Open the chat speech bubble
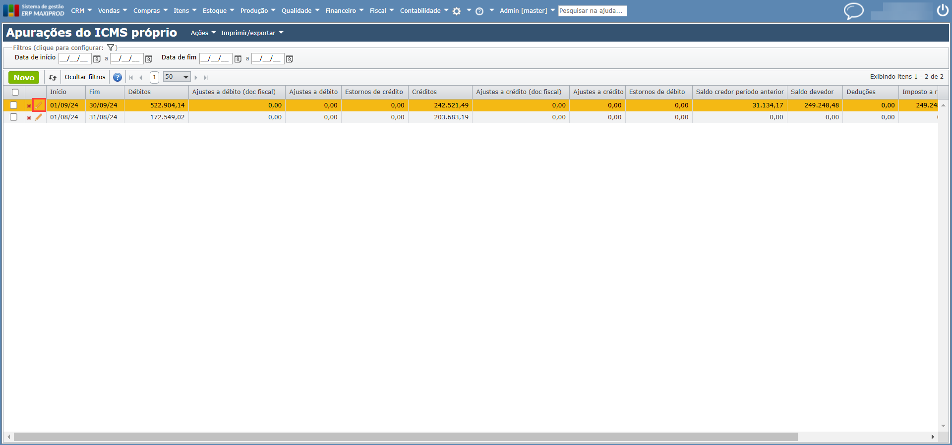Image resolution: width=952 pixels, height=445 pixels. (854, 11)
